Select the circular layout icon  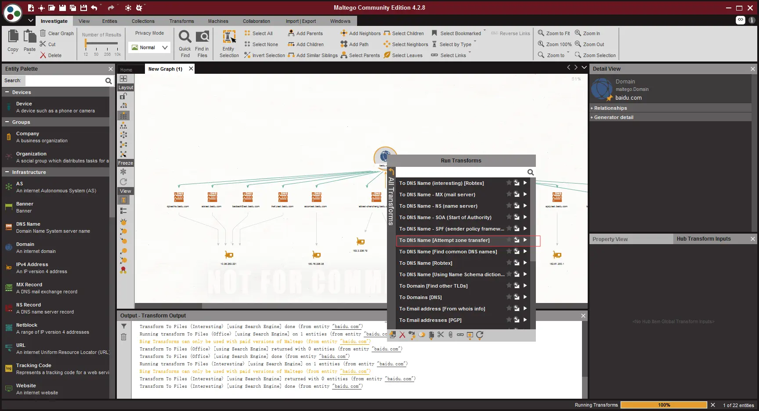(x=124, y=135)
